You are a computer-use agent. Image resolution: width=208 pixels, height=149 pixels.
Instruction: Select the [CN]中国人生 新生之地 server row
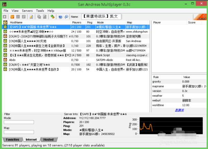pos(76,46)
